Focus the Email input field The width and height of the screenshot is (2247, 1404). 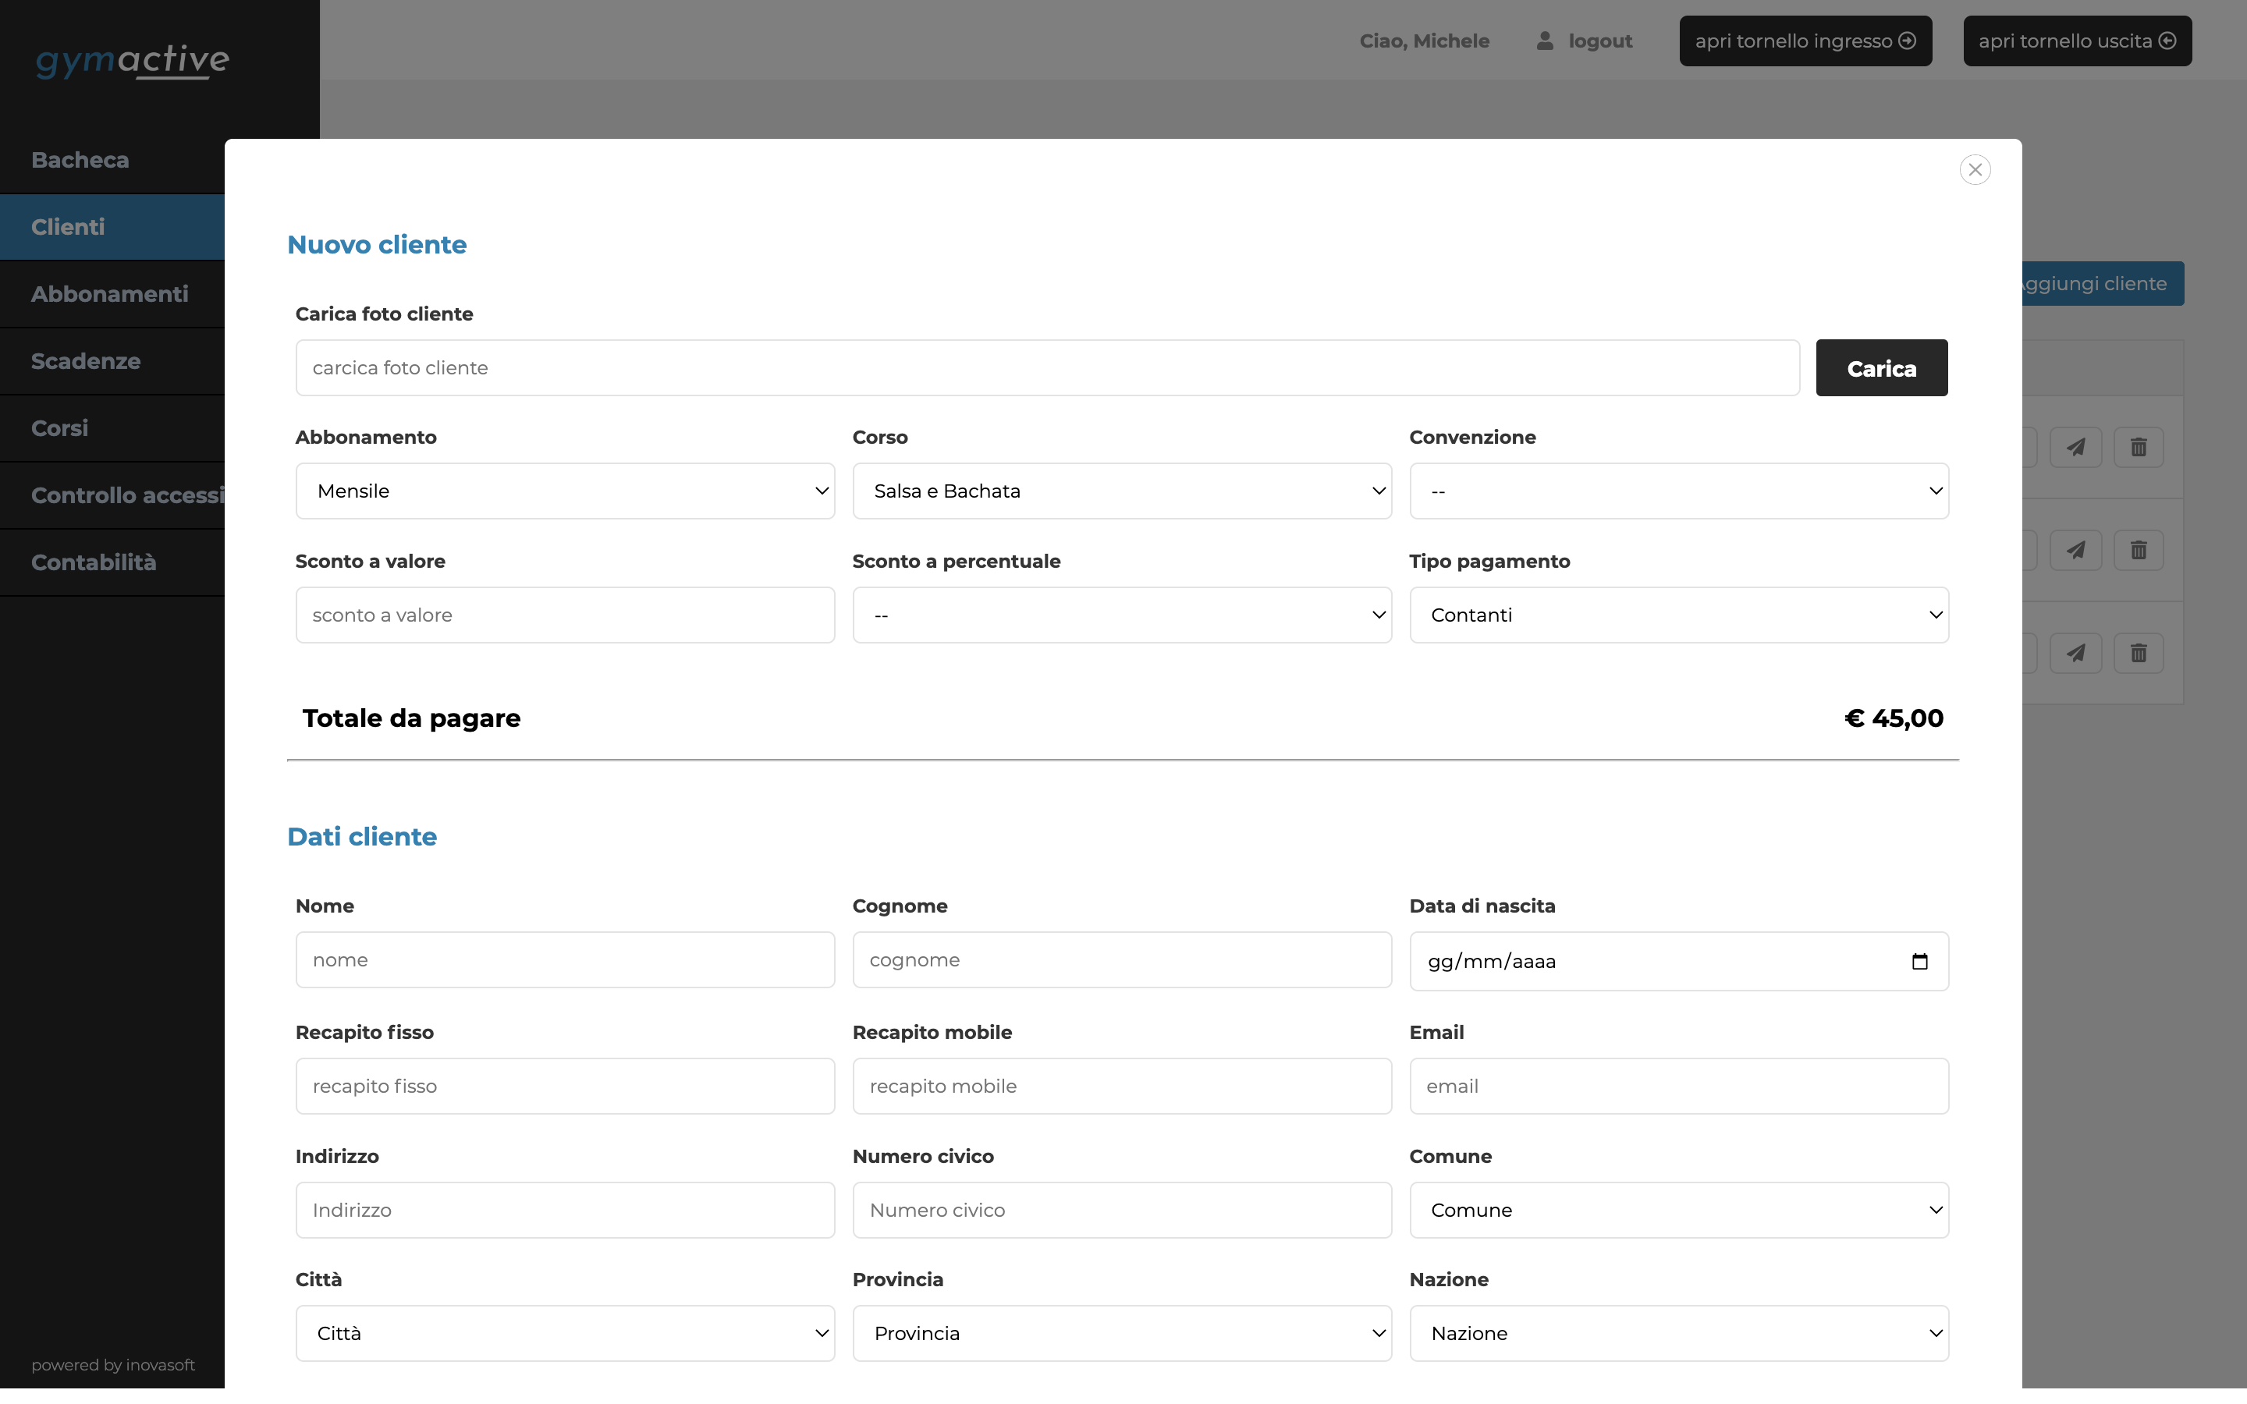coord(1679,1087)
